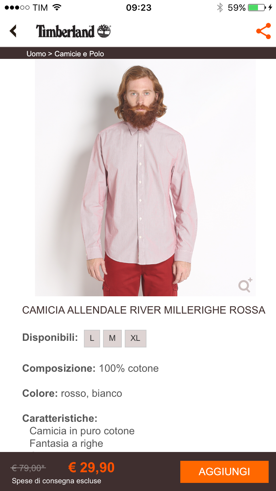Tap the status bar clock 09:23
The width and height of the screenshot is (276, 491).
138,8
